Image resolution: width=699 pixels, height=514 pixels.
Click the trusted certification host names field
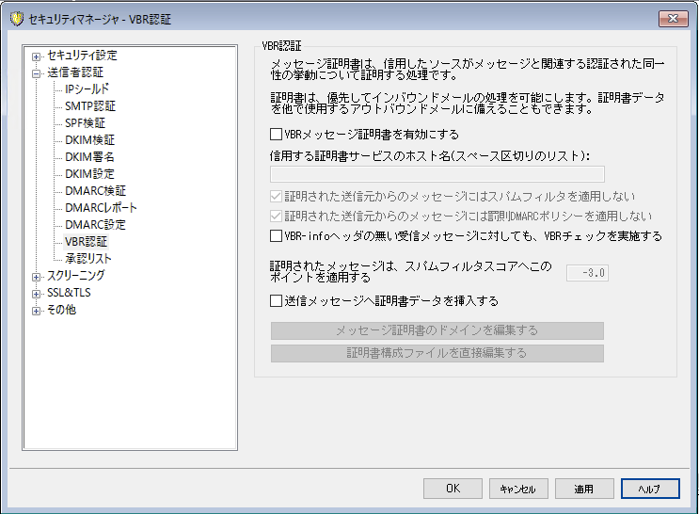[x=437, y=174]
